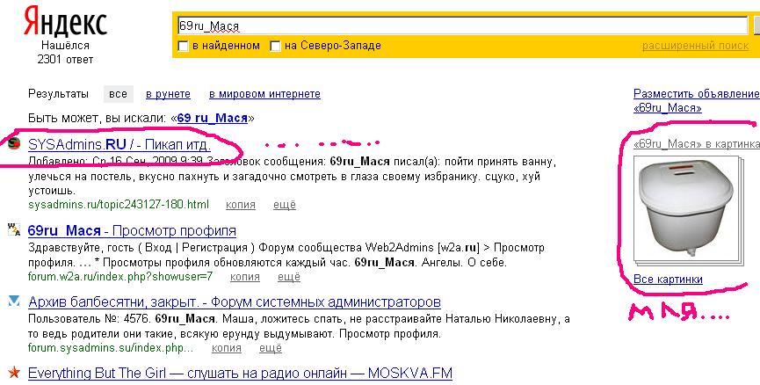Select the 'все' results tab

[x=118, y=94]
